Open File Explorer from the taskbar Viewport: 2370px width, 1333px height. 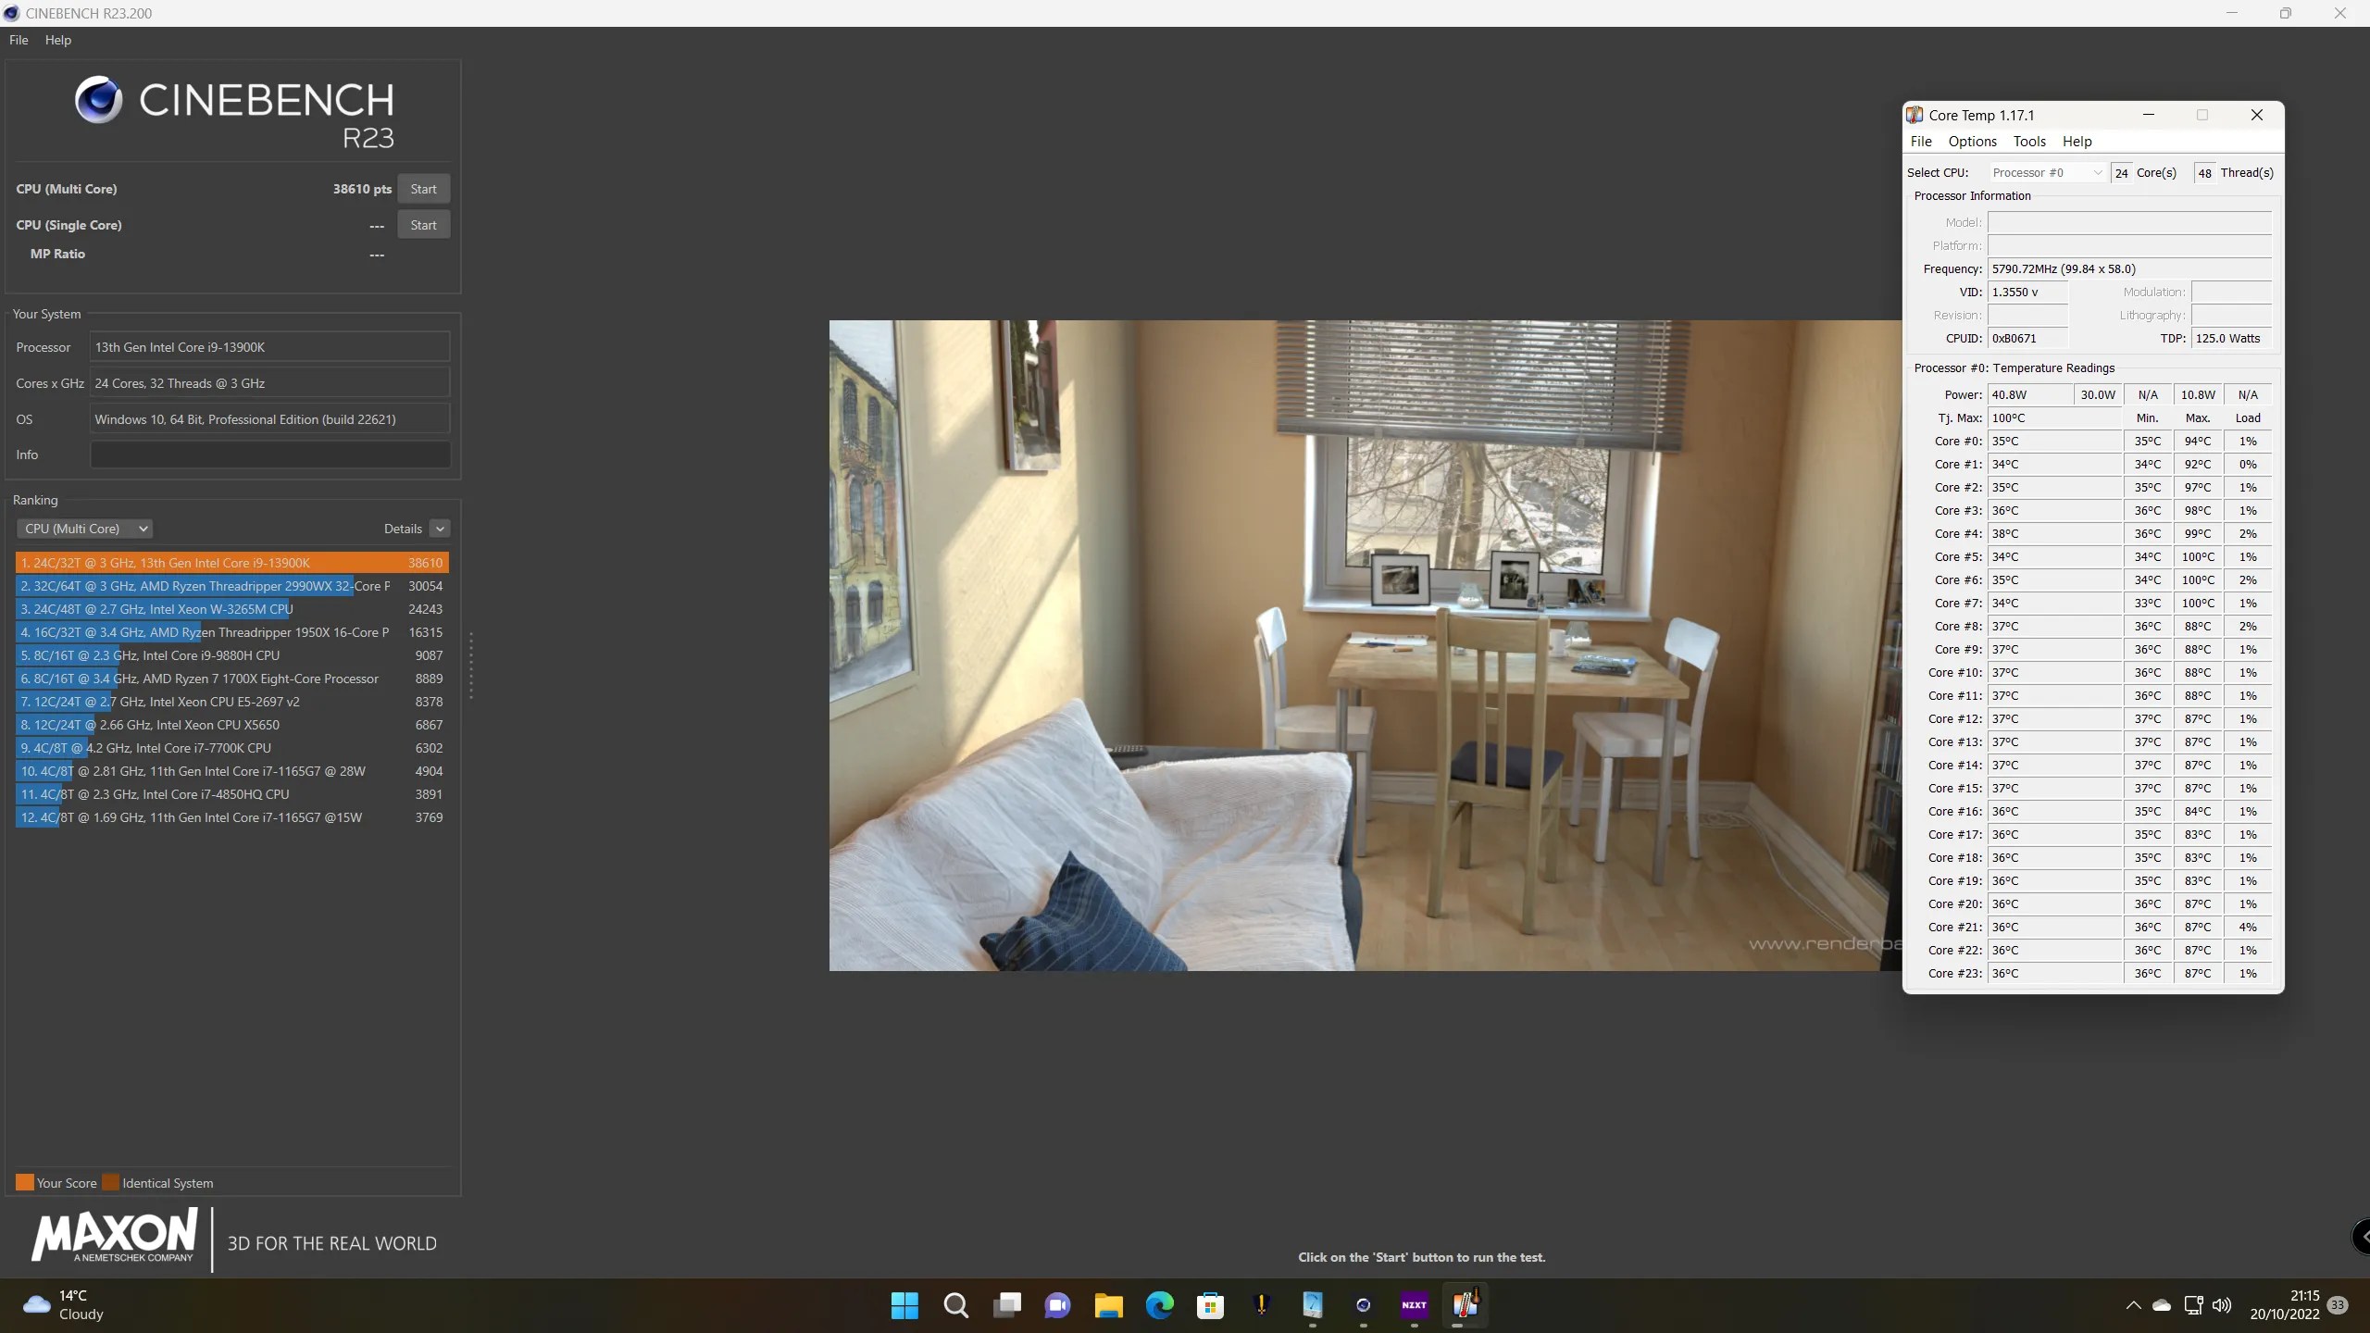tap(1108, 1305)
